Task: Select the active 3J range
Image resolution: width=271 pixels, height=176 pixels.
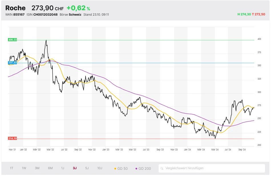Action: click(74, 168)
